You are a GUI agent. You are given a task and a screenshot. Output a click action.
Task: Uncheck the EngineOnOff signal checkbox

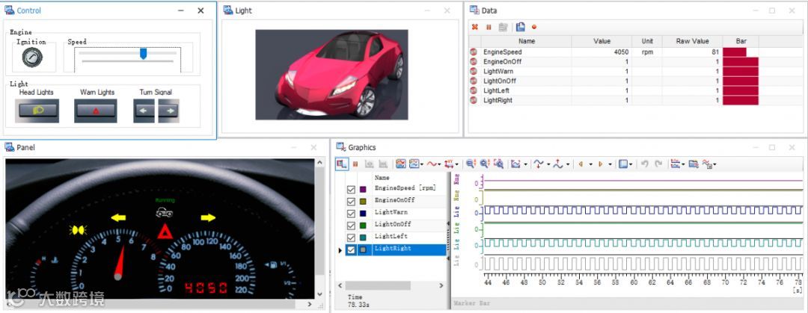click(351, 201)
